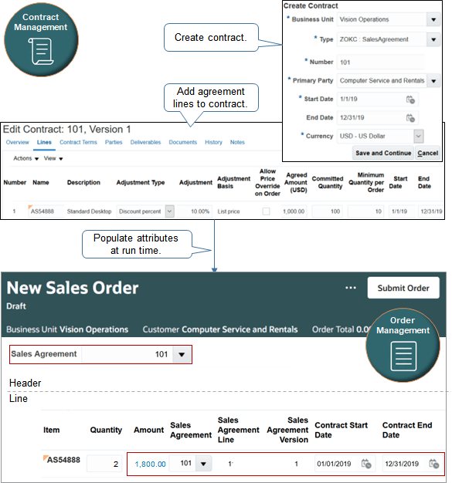This screenshot has height=483, width=452.
Task: Click the Business Unit Vision Operations text
Action: pos(67,329)
